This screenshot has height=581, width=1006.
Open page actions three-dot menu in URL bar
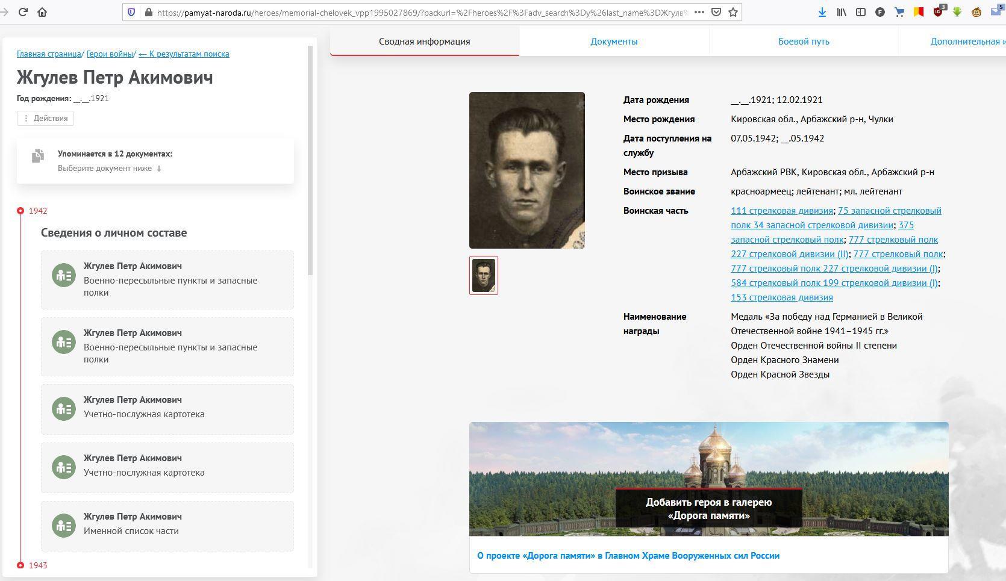click(x=699, y=12)
